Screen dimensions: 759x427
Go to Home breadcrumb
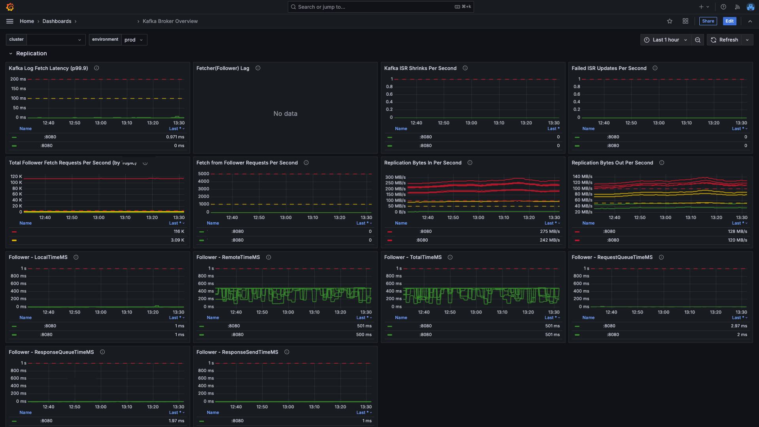pyautogui.click(x=27, y=21)
